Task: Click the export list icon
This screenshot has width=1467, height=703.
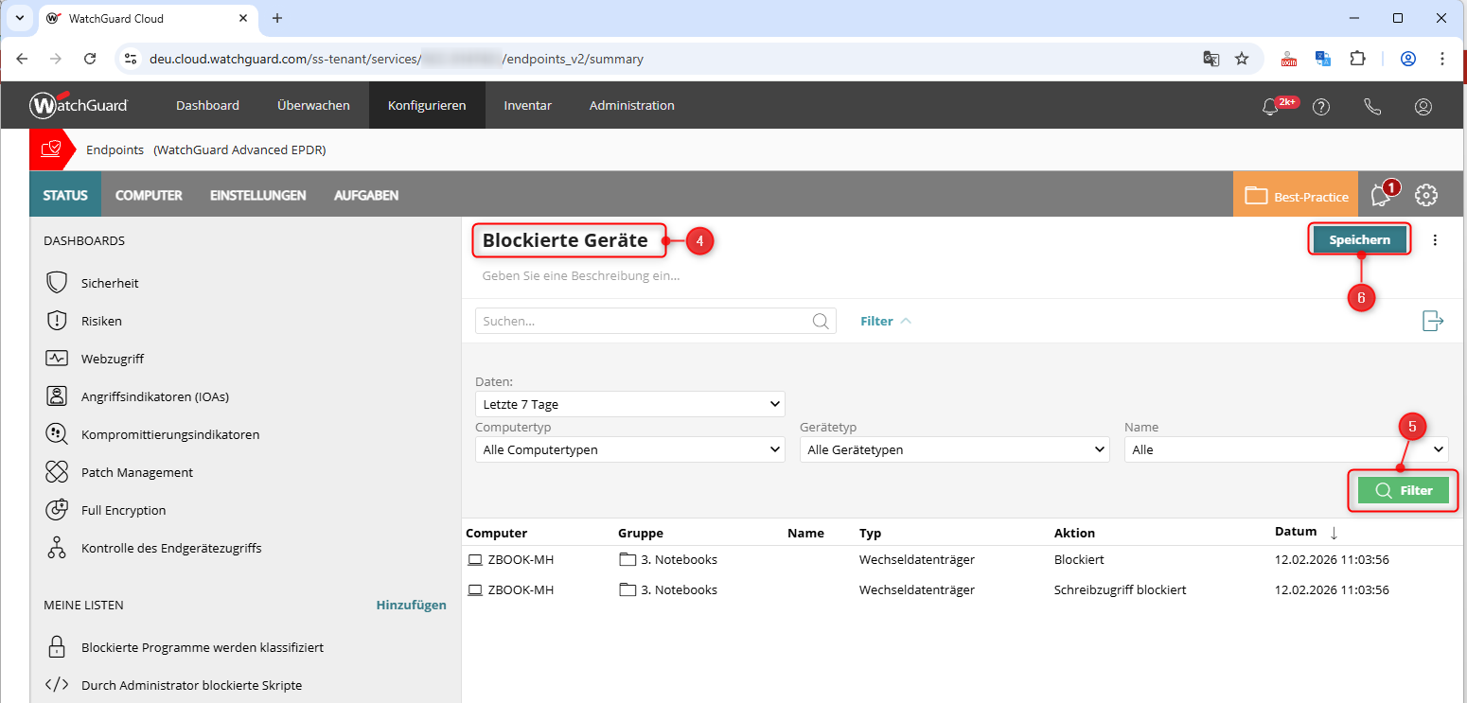Action: pyautogui.click(x=1433, y=321)
